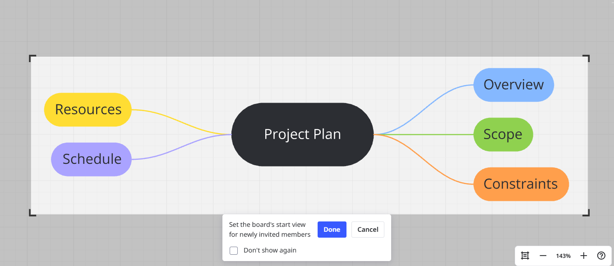Click the Don't show again label text
614x266 pixels.
pos(270,250)
